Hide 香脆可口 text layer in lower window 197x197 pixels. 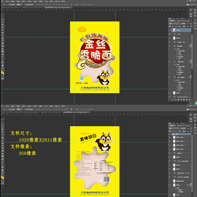169,153
